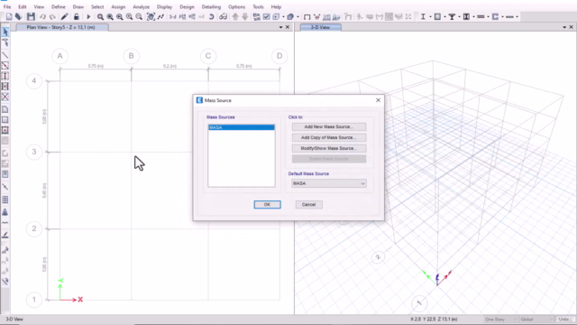
Task: Click the Rotate 3D View curved arrow icon
Action: tap(211, 16)
